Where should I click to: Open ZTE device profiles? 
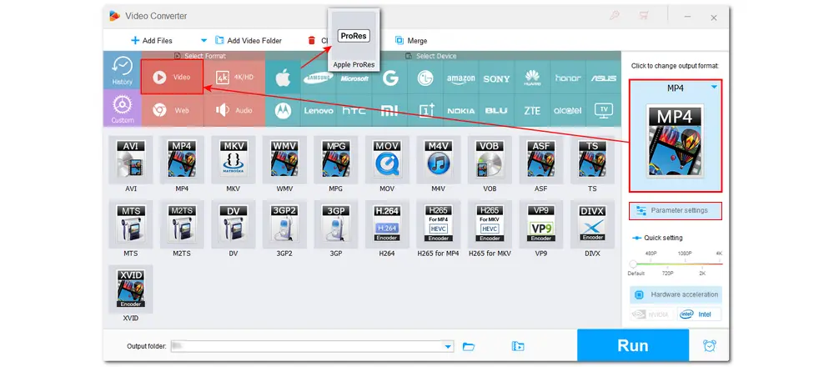point(532,111)
